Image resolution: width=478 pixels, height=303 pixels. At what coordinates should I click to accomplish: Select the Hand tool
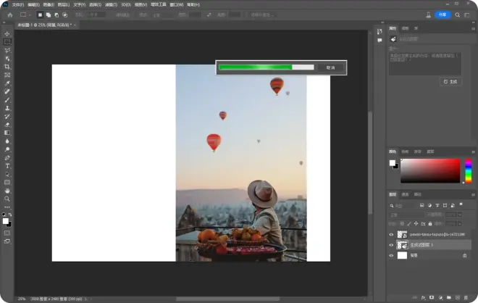[7, 191]
